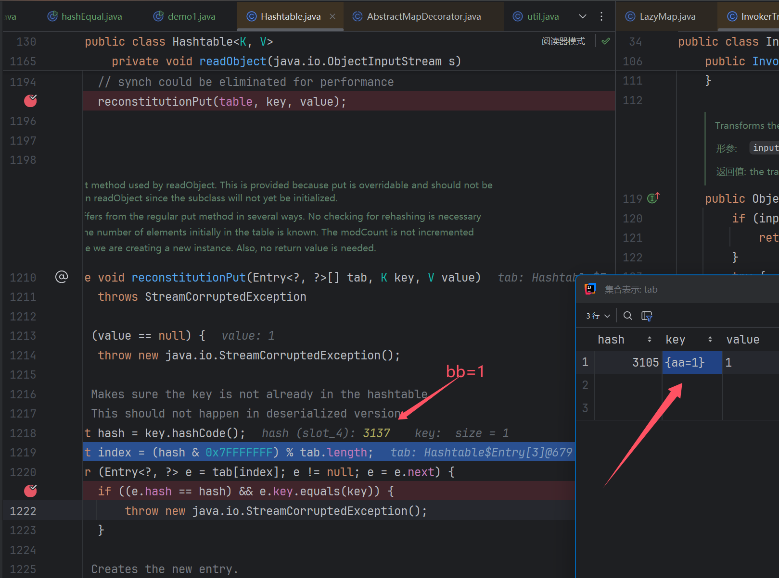The image size is (779, 578).
Task: Click inline hint 'value: 1' on line 1213
Action: pyautogui.click(x=248, y=335)
